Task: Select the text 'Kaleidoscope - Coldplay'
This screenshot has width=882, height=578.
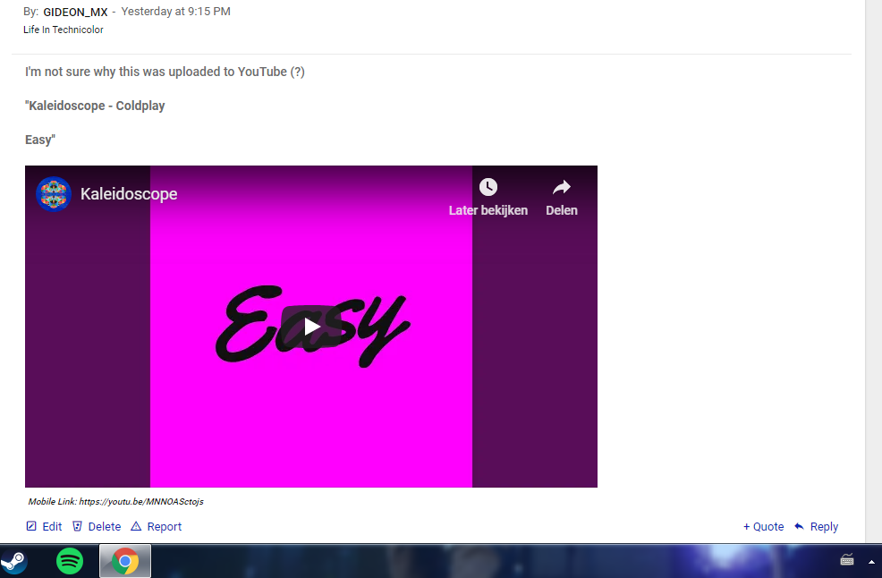Action: tap(97, 106)
